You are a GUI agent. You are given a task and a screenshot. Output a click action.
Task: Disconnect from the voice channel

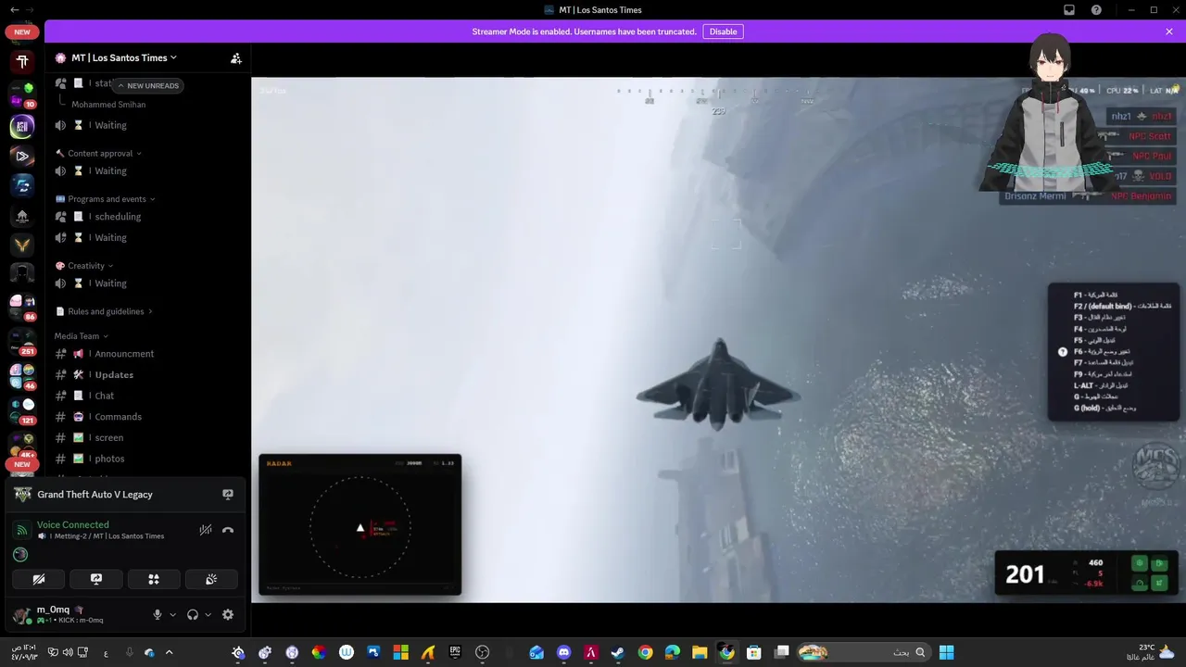tap(228, 530)
